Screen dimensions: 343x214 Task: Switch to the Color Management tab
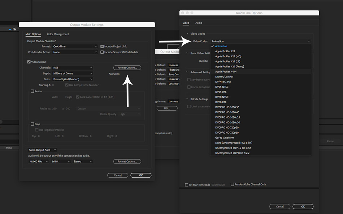click(x=58, y=34)
